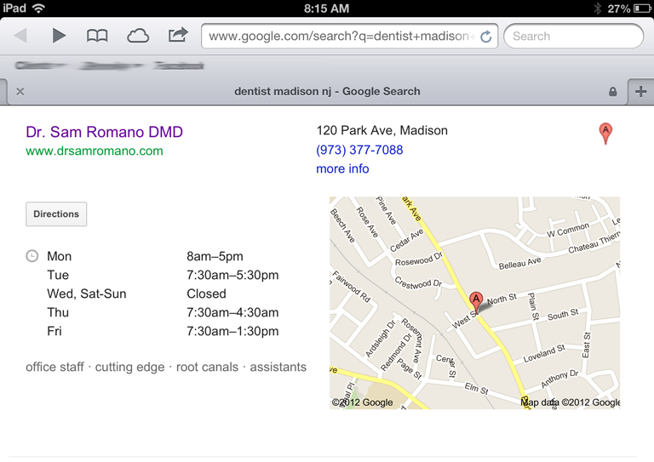Click Fairwood Rd label on map
The height and width of the screenshot is (462, 654).
[x=351, y=286]
